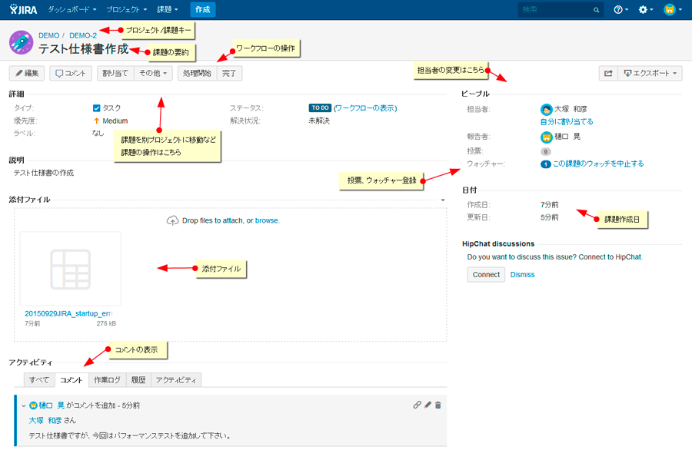Select the 作業ログ activity tab

(107, 380)
